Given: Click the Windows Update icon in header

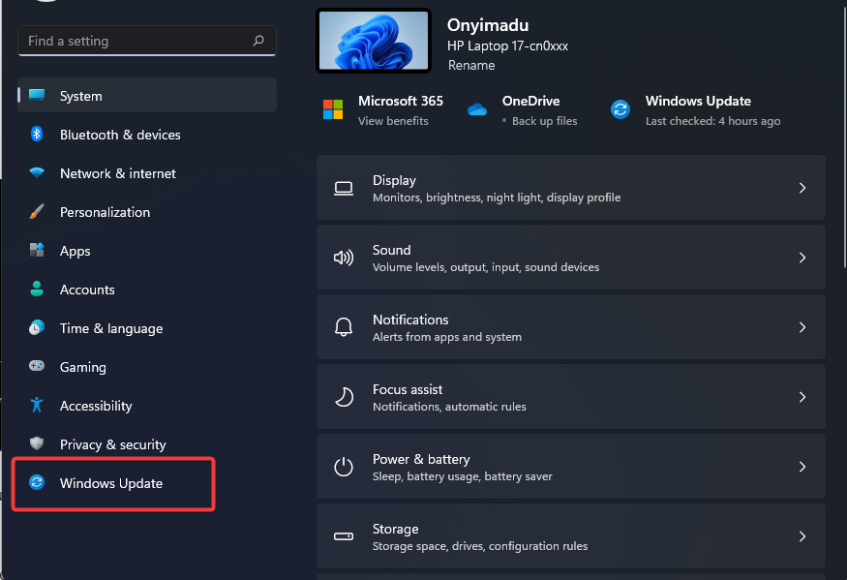Looking at the screenshot, I should [620, 109].
